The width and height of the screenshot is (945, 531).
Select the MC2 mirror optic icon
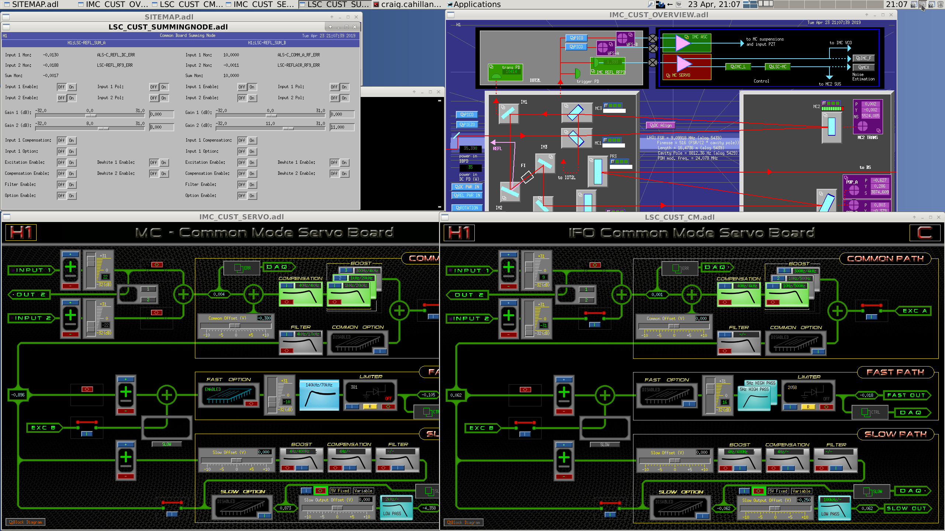832,126
